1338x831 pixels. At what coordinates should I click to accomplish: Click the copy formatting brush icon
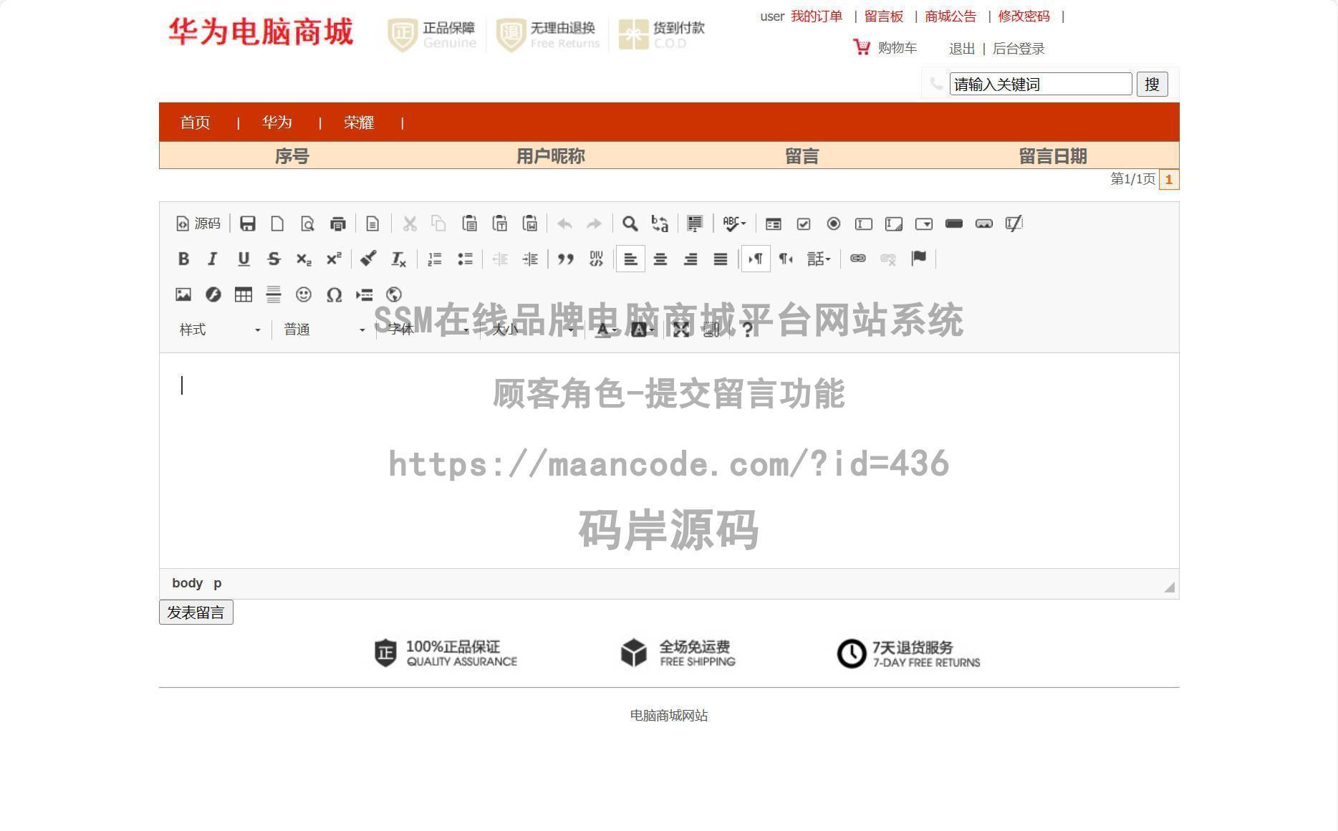[368, 259]
